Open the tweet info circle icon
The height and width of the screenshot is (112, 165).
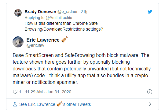click(149, 92)
